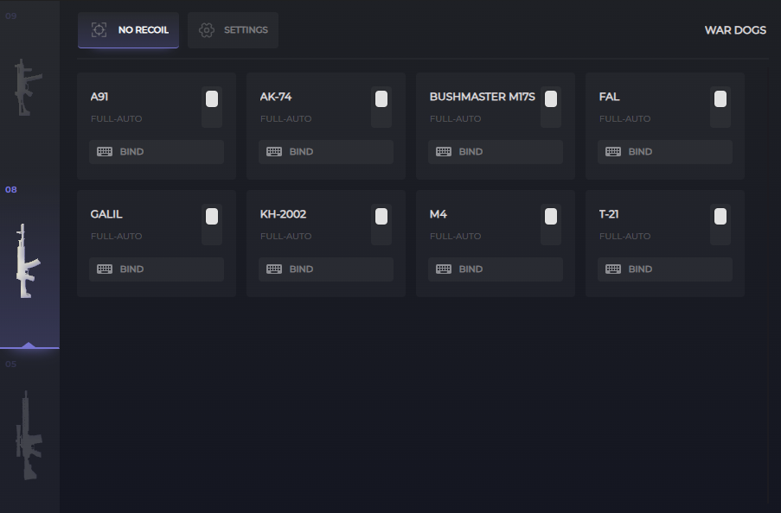The width and height of the screenshot is (781, 513).
Task: Click the FAL weapon name
Action: (x=609, y=97)
